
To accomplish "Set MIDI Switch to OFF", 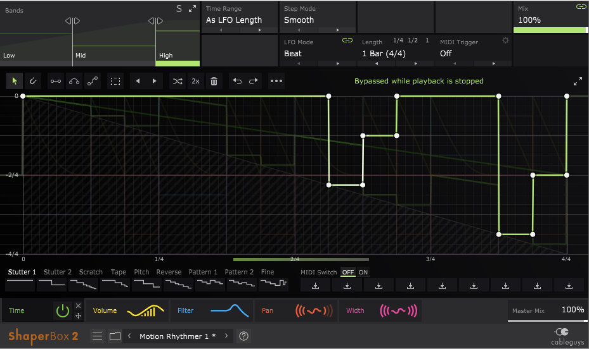I will point(348,272).
